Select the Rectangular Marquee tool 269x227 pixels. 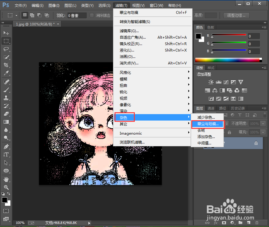pyautogui.click(x=6, y=41)
